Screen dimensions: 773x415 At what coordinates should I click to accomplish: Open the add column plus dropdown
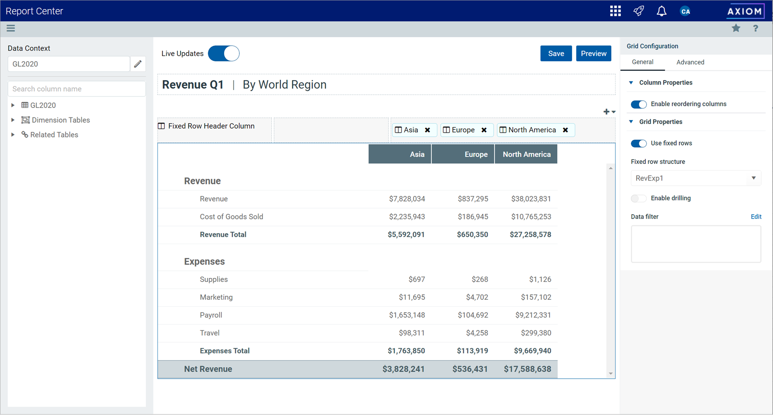tap(609, 112)
